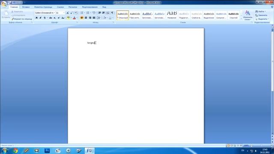
Task: Open Выделить (Select) menu
Action: pyautogui.click(x=262, y=19)
